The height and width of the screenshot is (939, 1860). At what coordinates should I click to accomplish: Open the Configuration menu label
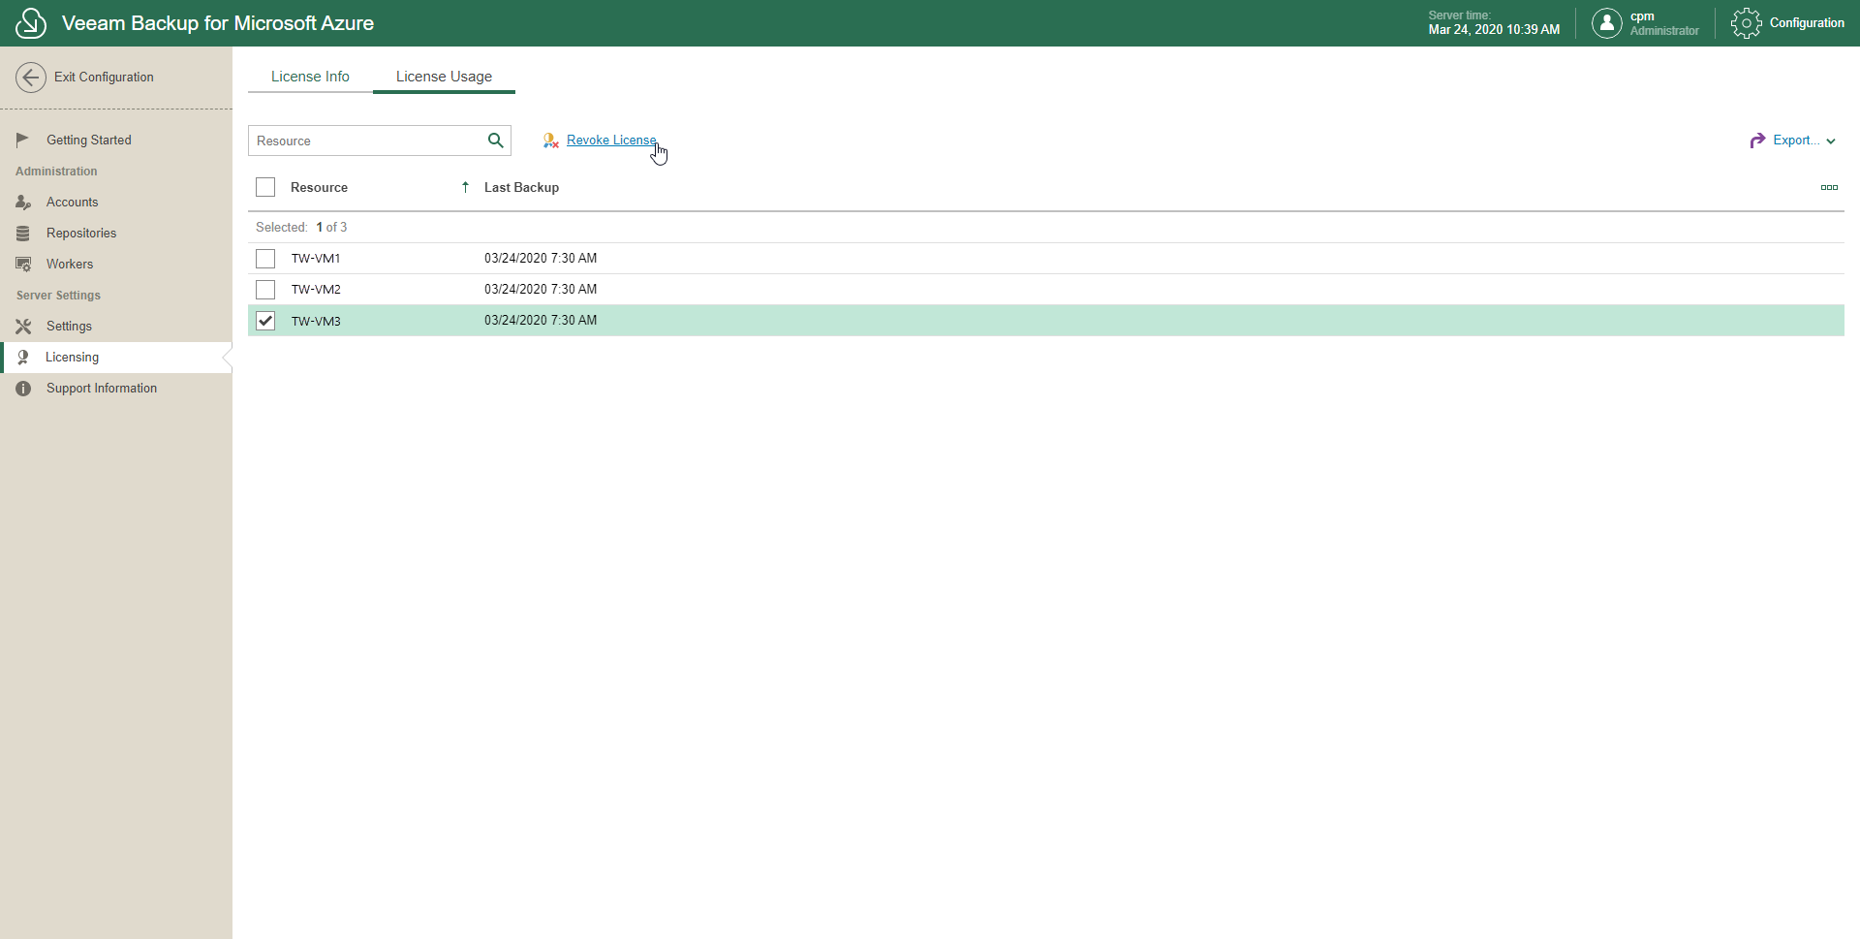1807,23
